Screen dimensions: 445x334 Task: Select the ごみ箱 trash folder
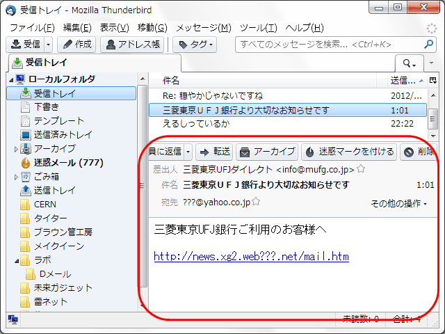pos(47,176)
